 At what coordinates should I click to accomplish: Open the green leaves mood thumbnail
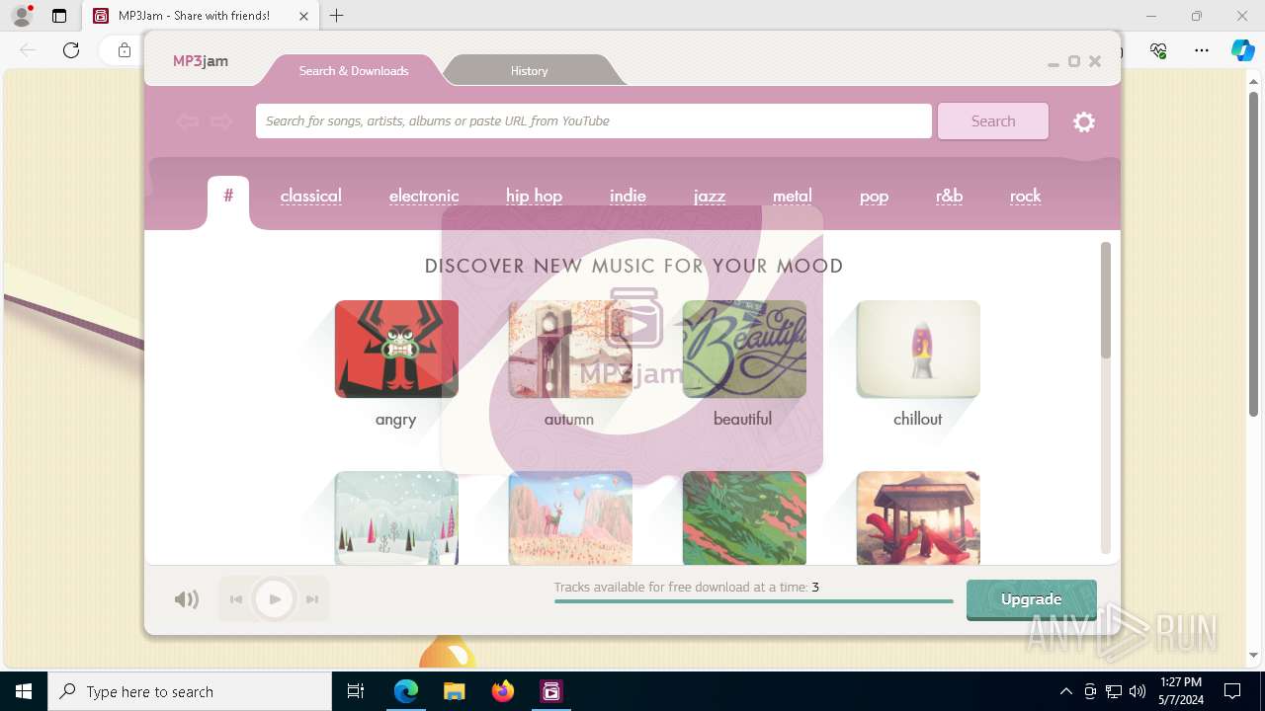click(744, 517)
